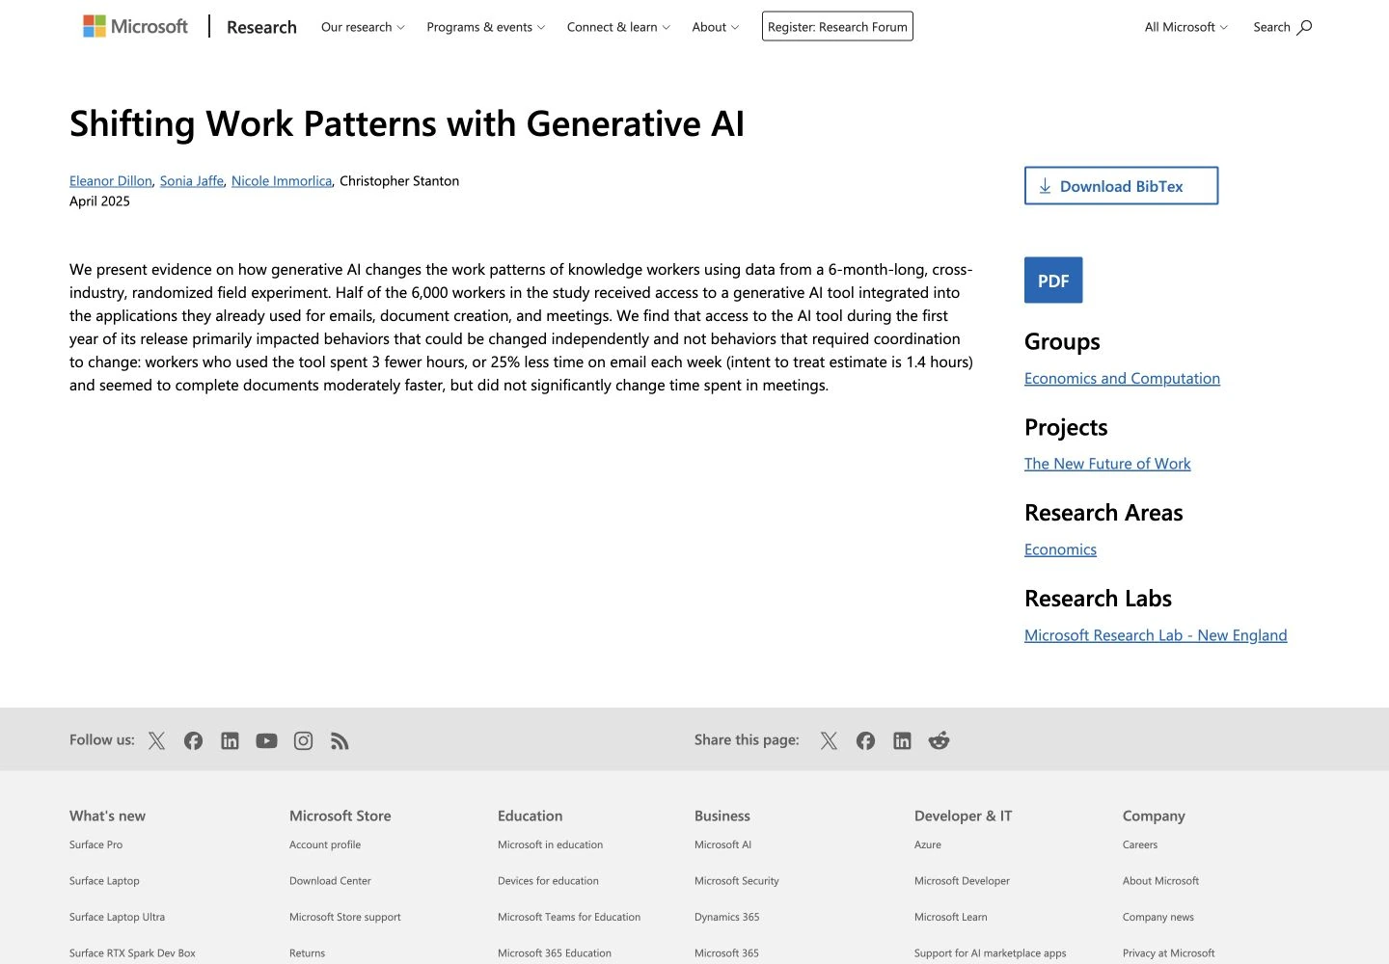The image size is (1389, 964).
Task: Open the Returns footer link
Action: coord(307,953)
